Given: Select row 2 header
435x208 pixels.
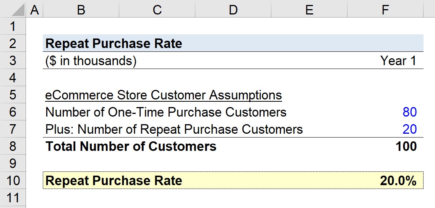Looking at the screenshot, I should pos(13,43).
